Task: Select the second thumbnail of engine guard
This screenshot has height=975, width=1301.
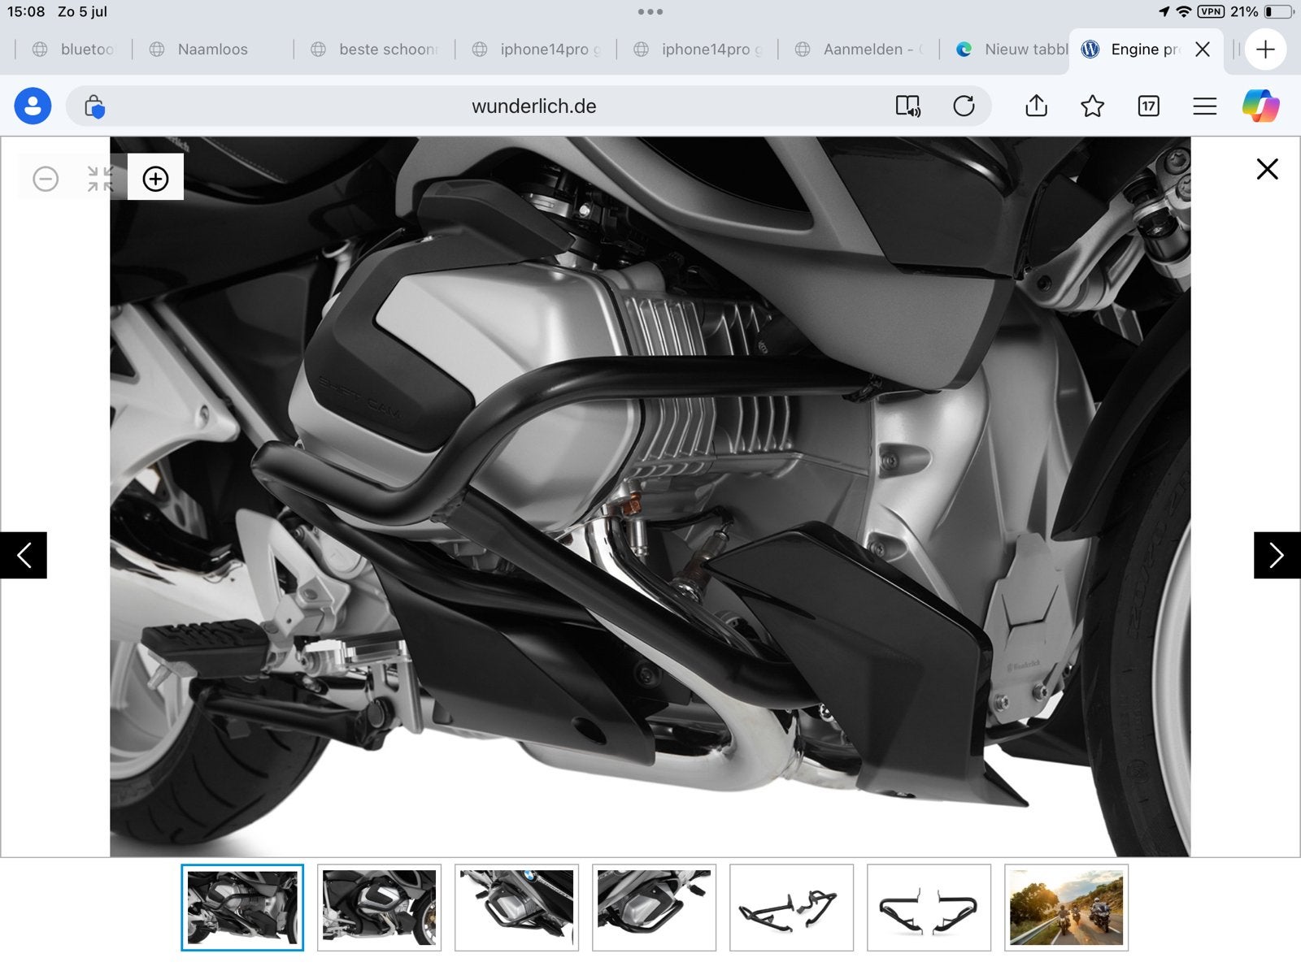Action: click(379, 908)
